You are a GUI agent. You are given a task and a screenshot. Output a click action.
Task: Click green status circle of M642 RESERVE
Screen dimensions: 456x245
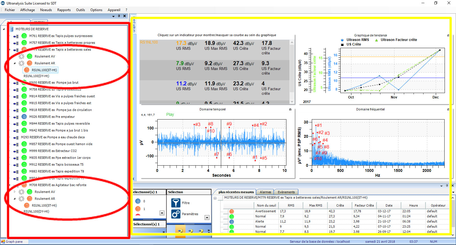point(24,130)
